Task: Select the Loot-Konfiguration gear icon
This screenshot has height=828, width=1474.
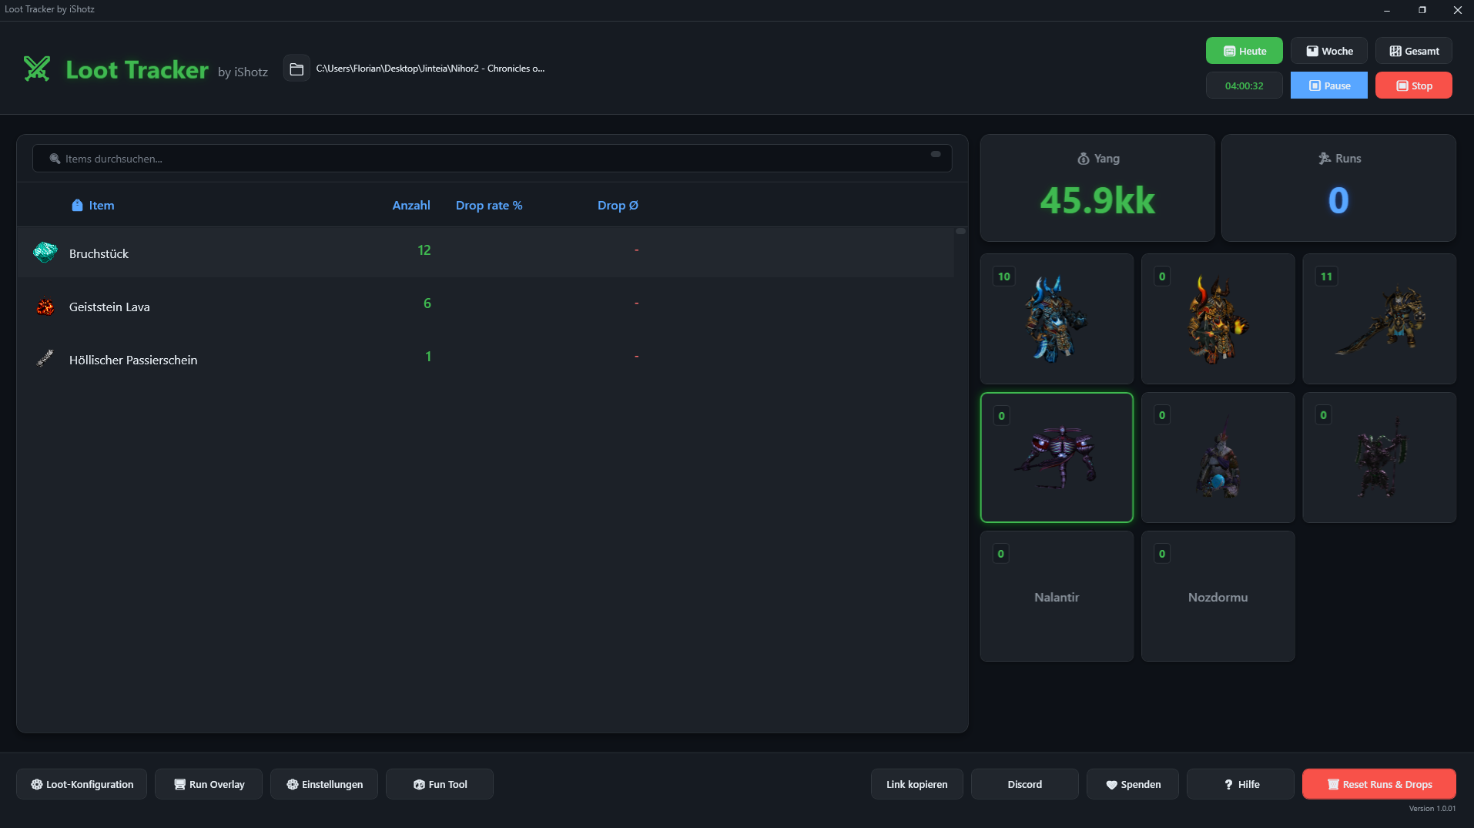Action: click(x=35, y=783)
